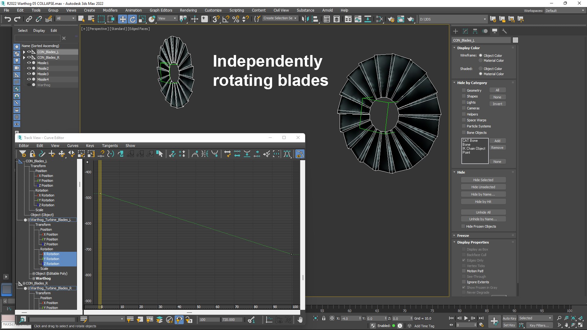Toggle selection lock padlock in status bar

(x=324, y=318)
